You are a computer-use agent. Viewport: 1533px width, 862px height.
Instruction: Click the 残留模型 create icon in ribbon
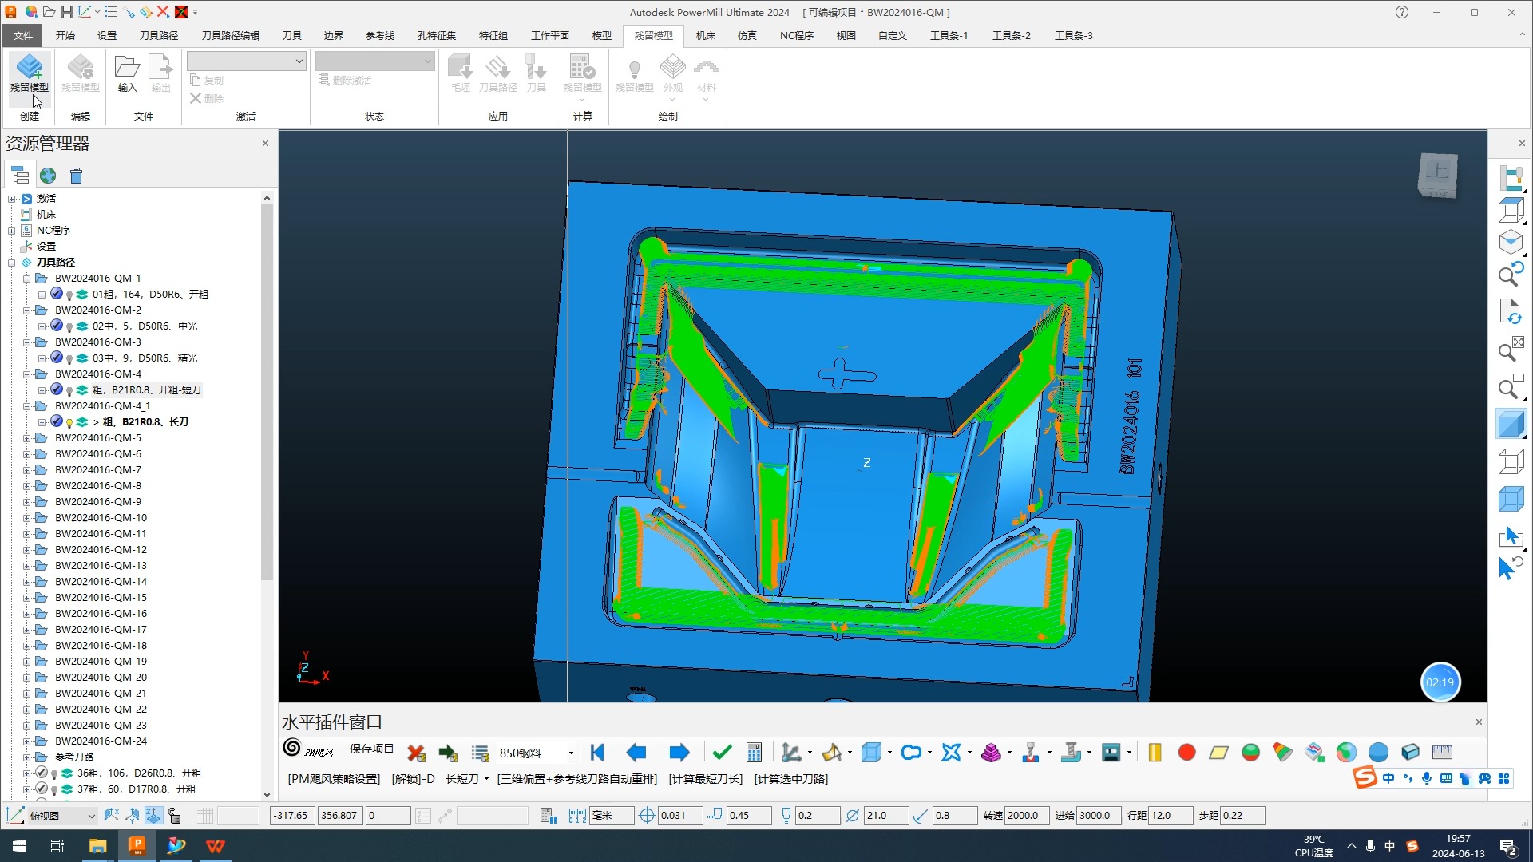coord(30,73)
